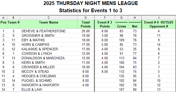This screenshot has width=176, height=92.
Task: Click the Pos header cell
Action: [x=3, y=24]
